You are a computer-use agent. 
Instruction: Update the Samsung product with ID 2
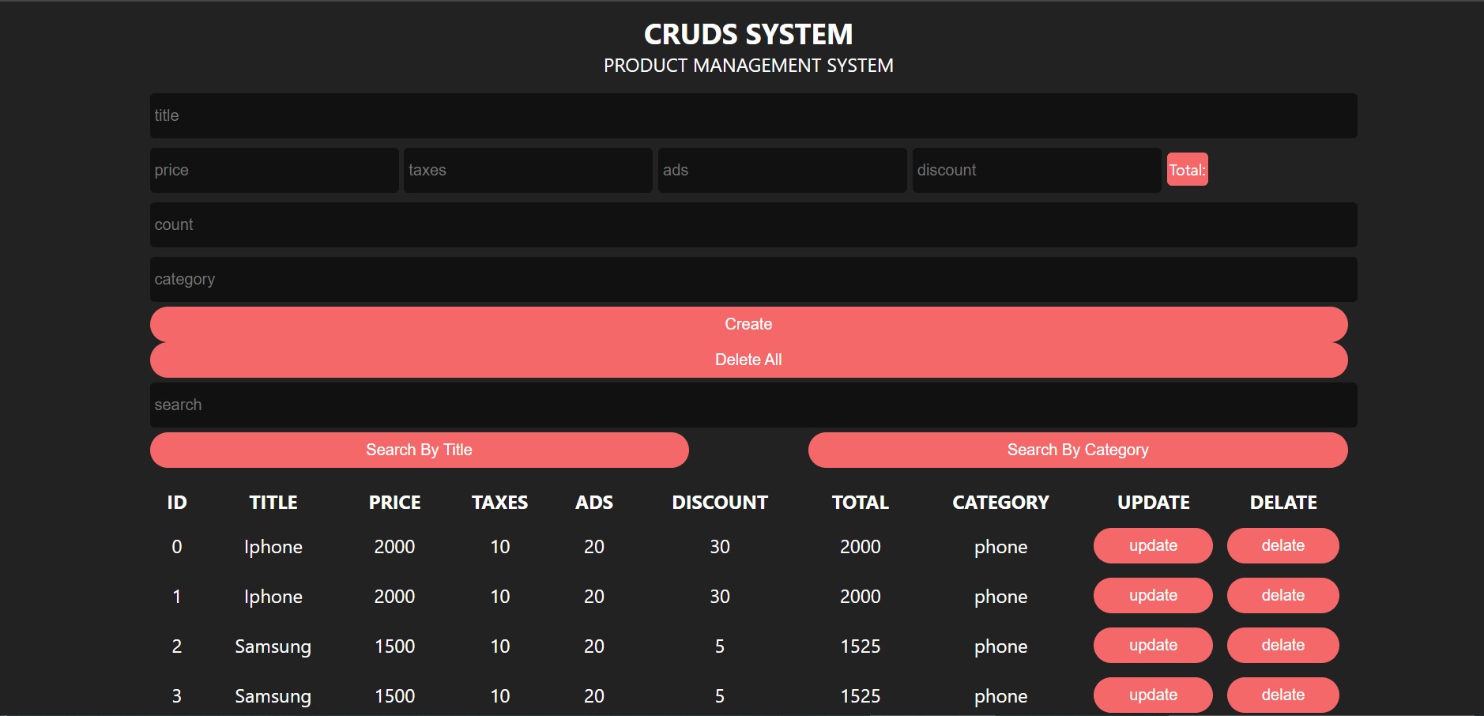1153,645
